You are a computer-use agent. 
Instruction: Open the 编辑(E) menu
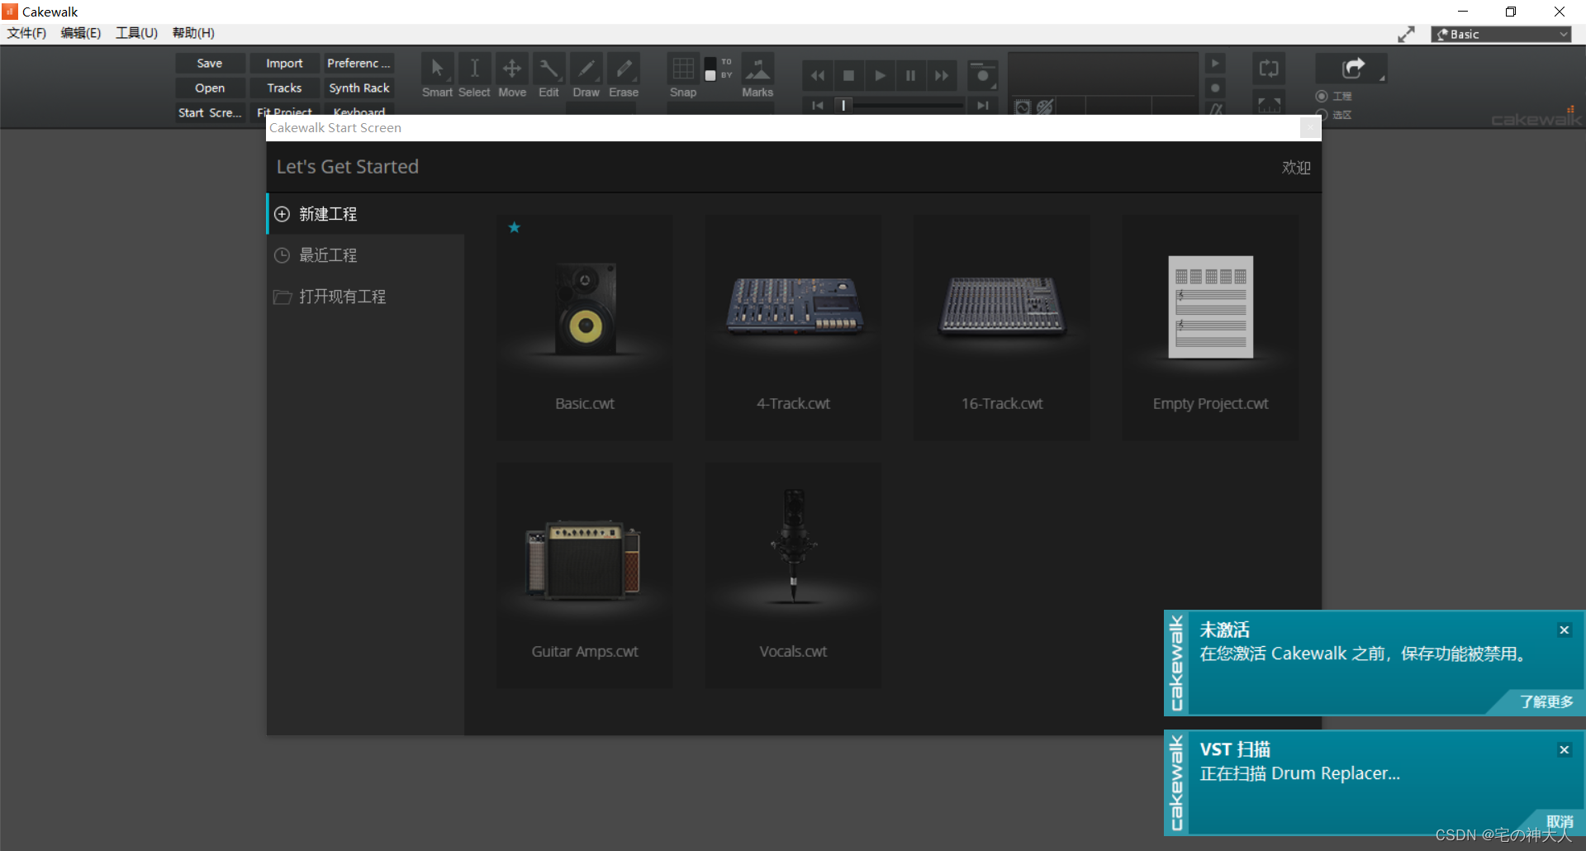click(x=81, y=33)
